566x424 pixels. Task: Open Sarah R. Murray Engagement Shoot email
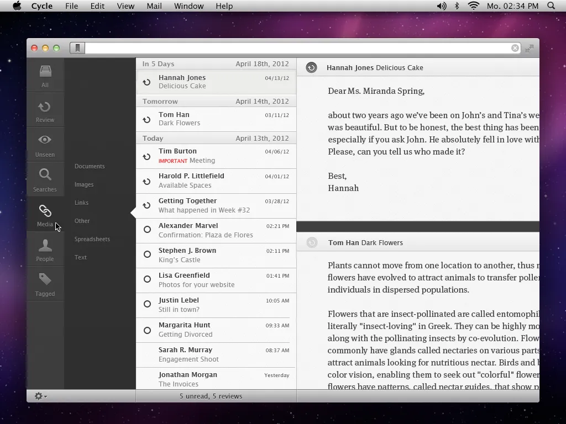pos(216,355)
